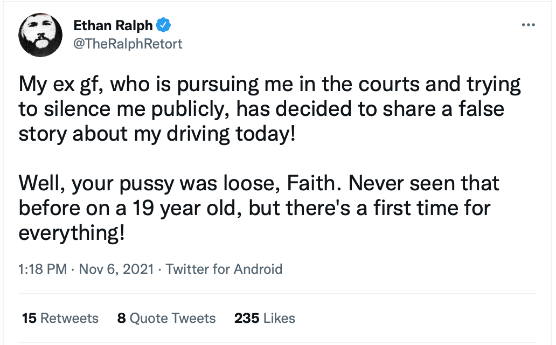The height and width of the screenshot is (345, 556).
Task: Click the 1:18 PM timestamp
Action: pos(43,269)
